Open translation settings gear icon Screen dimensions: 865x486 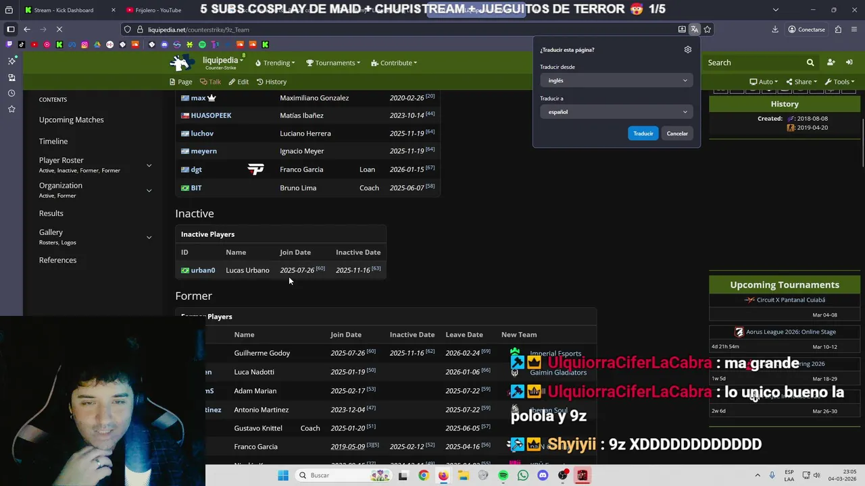coord(688,49)
